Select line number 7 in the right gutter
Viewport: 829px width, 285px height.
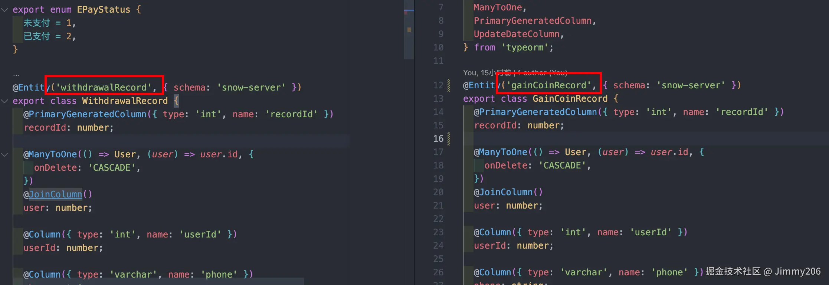(441, 7)
